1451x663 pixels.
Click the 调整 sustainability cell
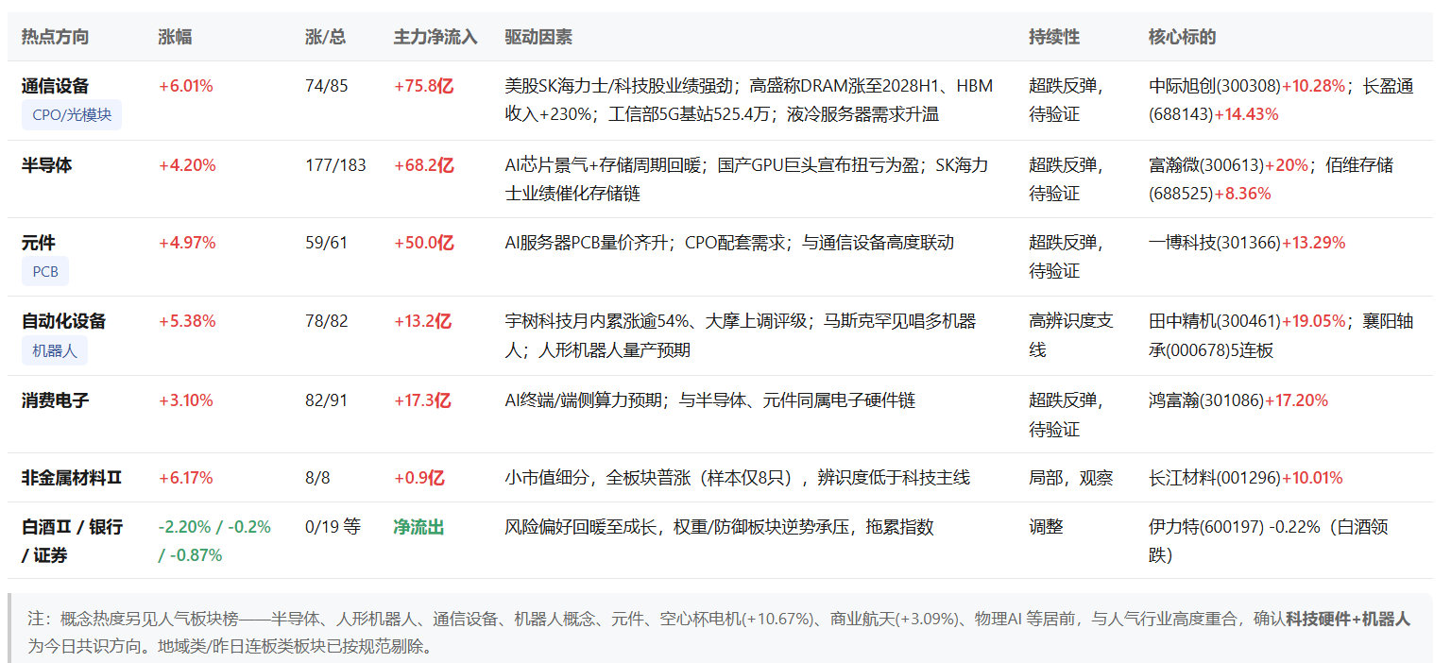click(x=1046, y=527)
